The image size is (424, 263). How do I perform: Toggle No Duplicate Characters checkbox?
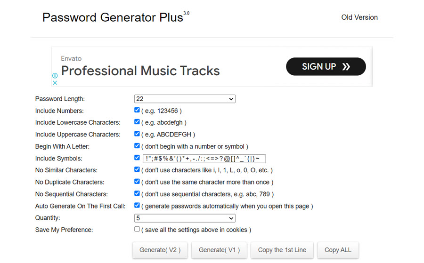[x=137, y=182]
